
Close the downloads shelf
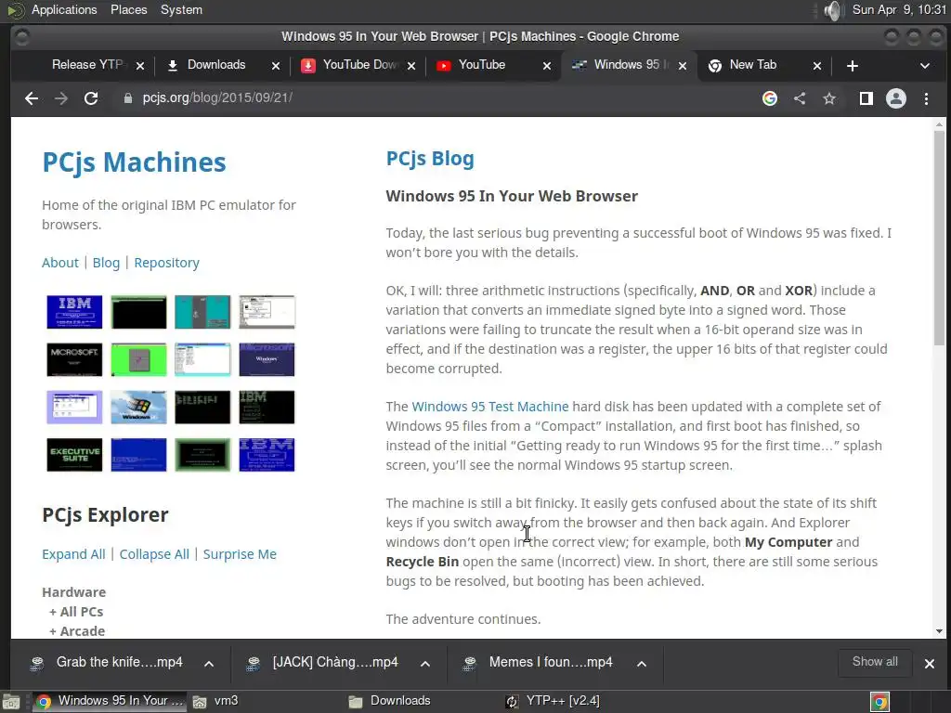[x=929, y=664]
